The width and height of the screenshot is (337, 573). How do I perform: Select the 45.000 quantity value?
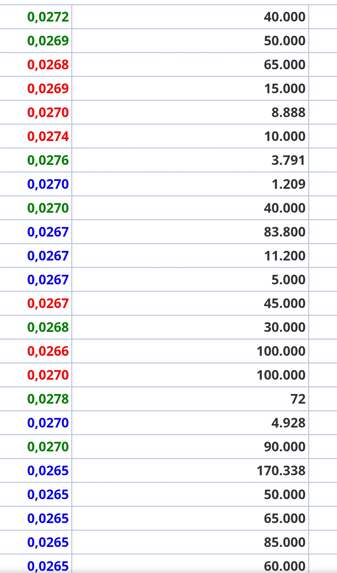[x=285, y=303]
